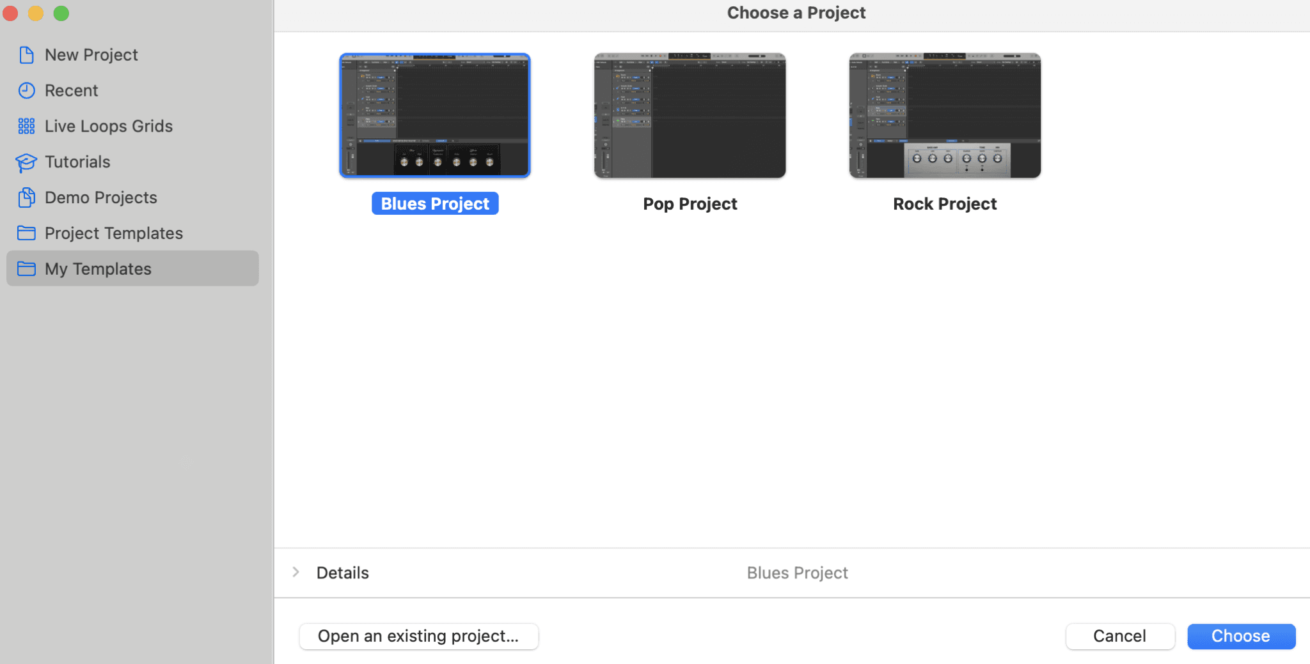Select the Rock Project thumbnail

tap(944, 115)
